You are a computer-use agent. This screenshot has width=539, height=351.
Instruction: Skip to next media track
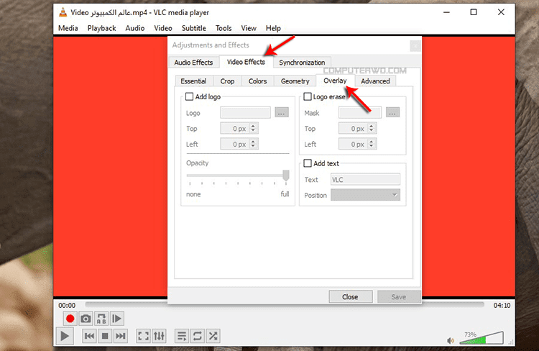pos(120,336)
